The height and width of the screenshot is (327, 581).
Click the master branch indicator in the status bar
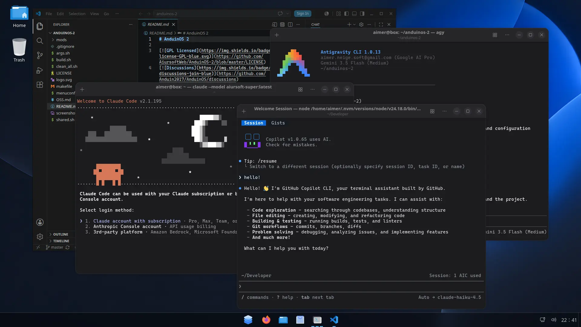[x=54, y=247]
